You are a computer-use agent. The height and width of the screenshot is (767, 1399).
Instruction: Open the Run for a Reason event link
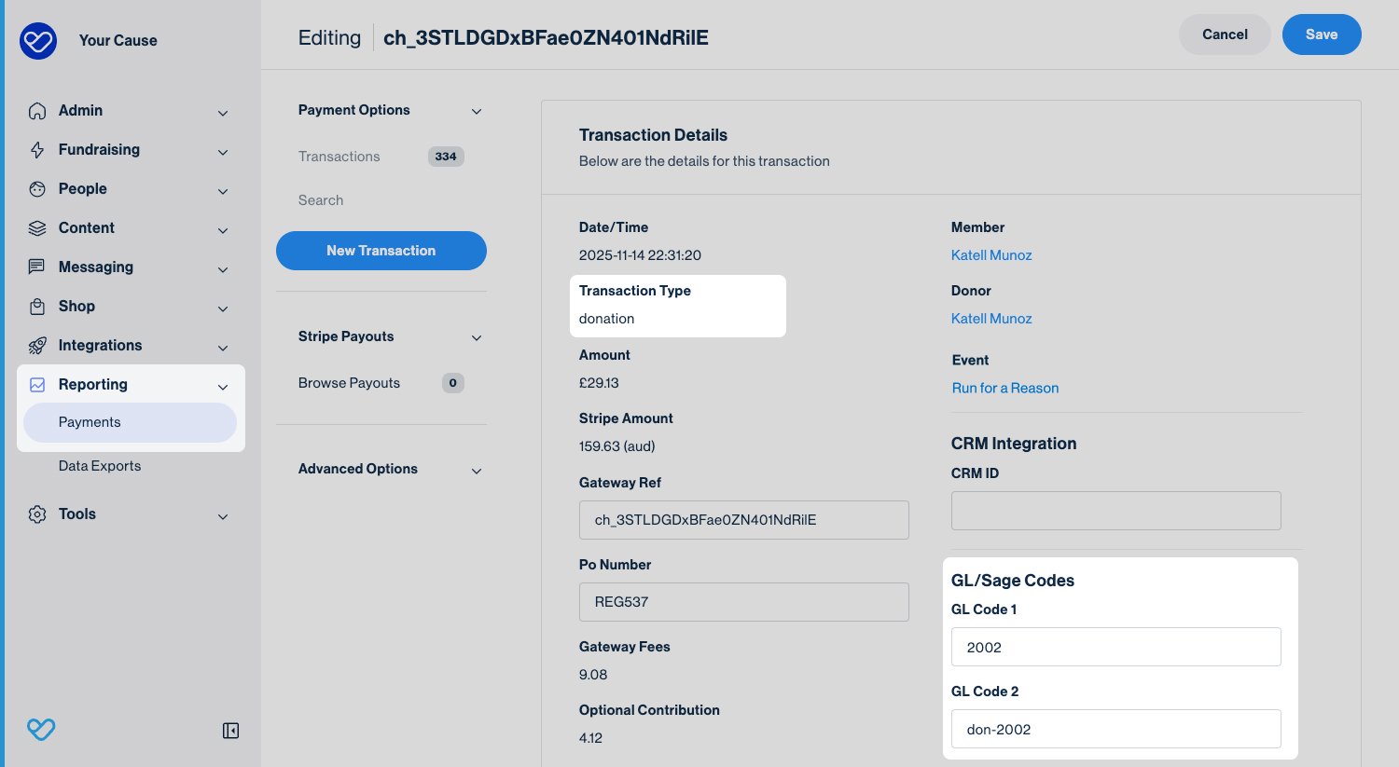[1004, 389]
